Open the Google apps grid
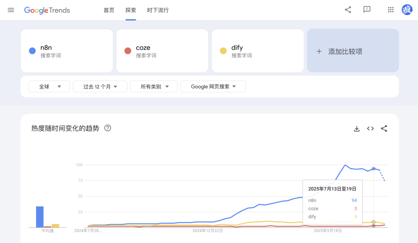 391,10
